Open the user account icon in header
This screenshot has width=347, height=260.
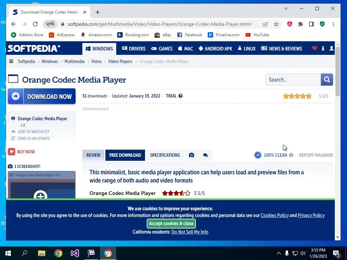(x=331, y=48)
